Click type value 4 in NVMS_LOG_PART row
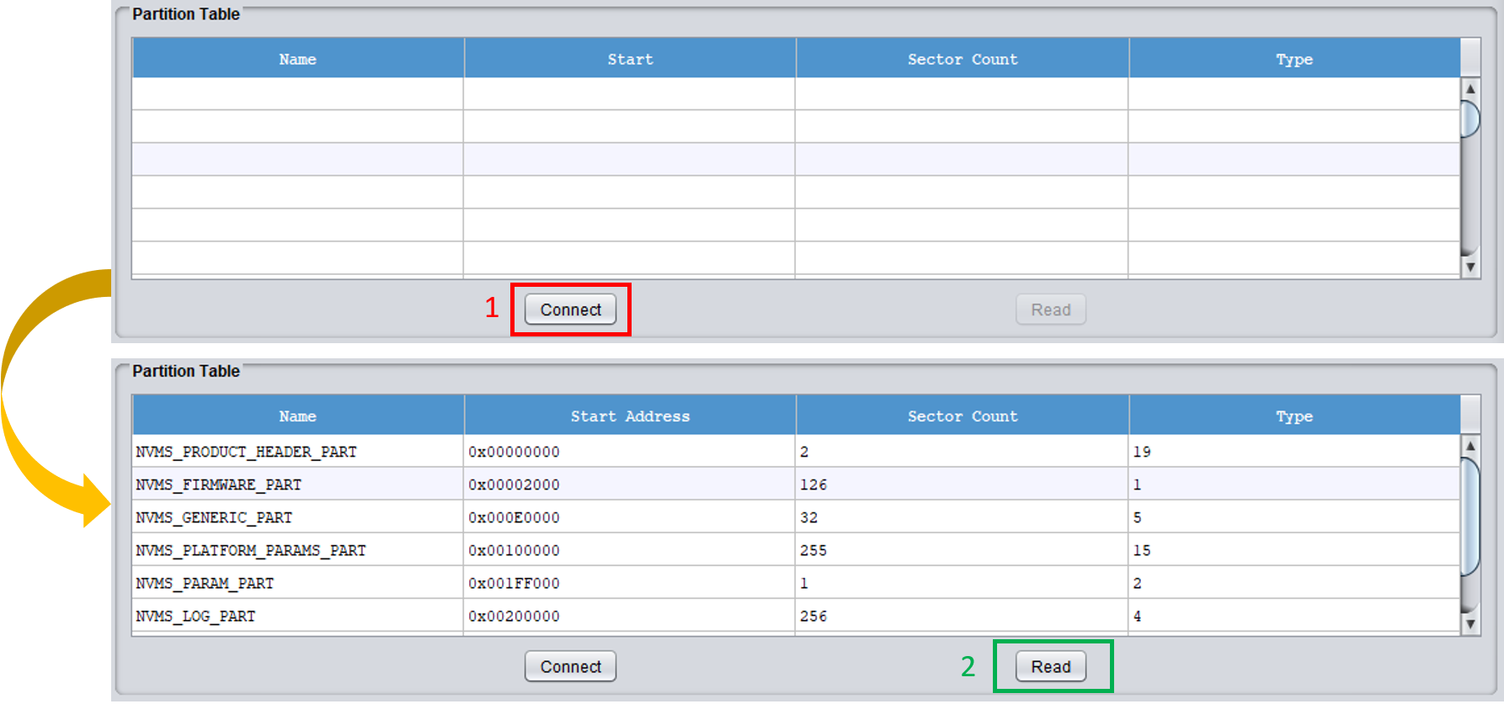 [1294, 616]
